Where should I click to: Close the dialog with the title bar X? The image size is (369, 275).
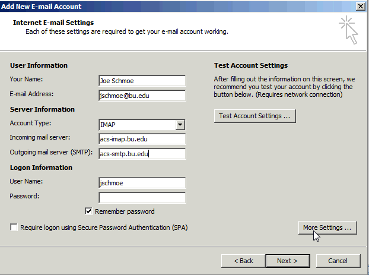pyautogui.click(x=361, y=7)
